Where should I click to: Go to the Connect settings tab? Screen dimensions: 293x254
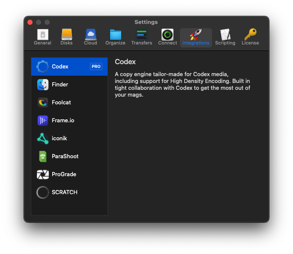point(167,37)
